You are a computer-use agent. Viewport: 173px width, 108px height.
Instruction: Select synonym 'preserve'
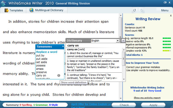(41, 72)
